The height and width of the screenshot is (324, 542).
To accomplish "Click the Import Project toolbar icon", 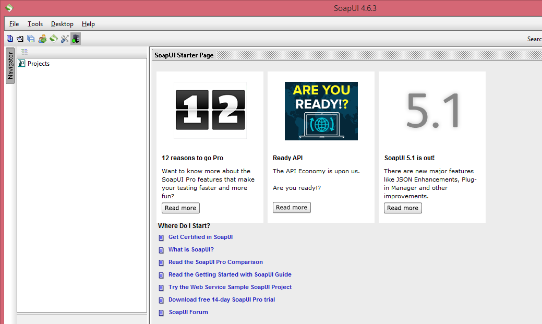I will tap(20, 39).
